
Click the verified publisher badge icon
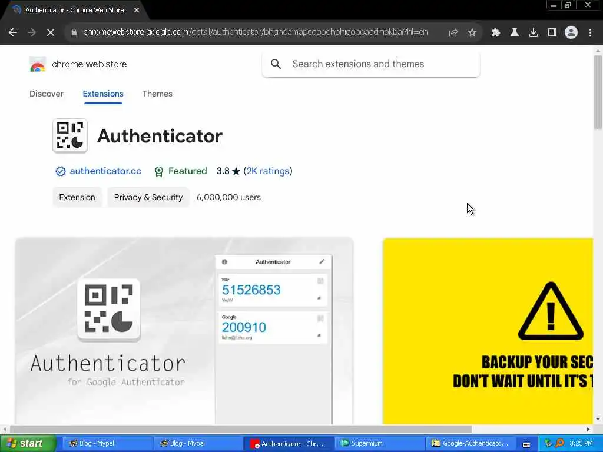[61, 171]
